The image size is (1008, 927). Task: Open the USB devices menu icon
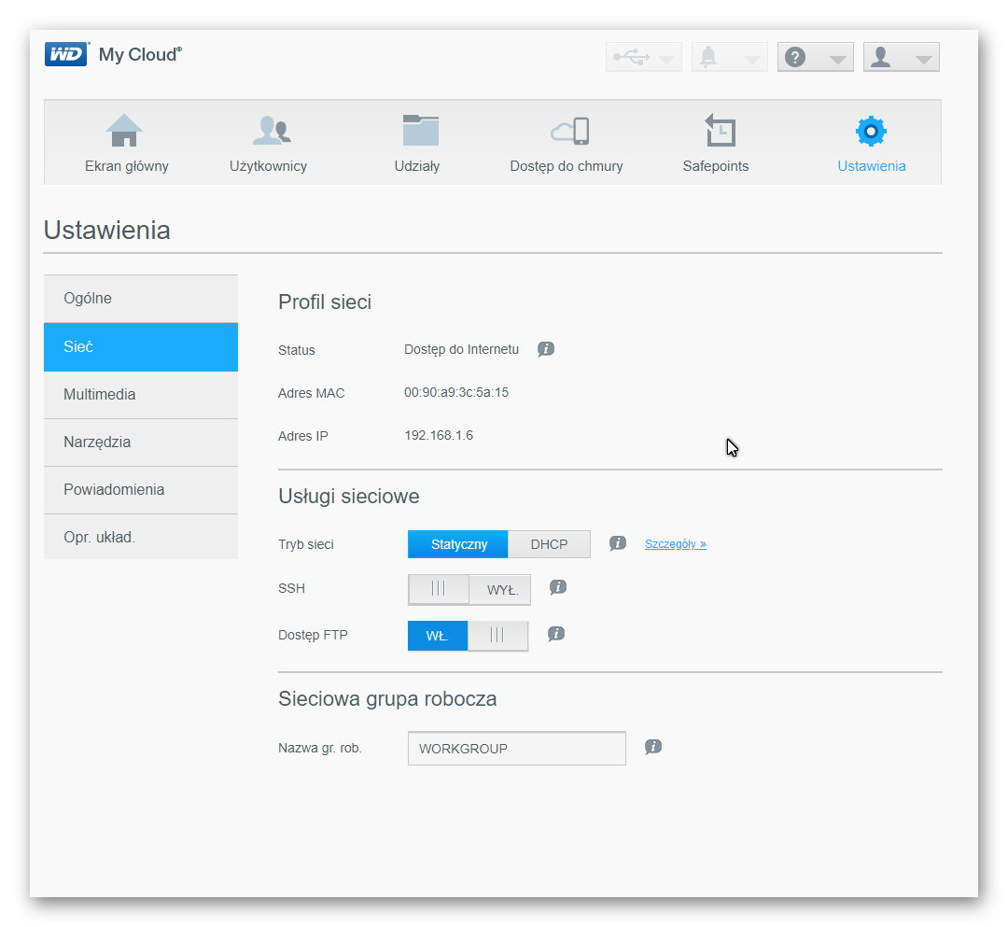coord(631,57)
